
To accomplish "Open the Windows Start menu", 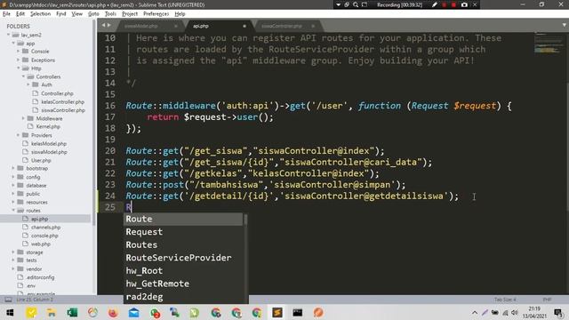I will (10, 312).
